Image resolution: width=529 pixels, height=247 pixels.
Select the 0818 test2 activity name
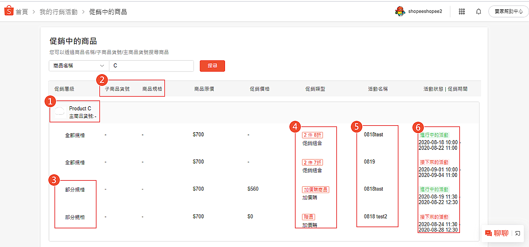tap(375, 216)
